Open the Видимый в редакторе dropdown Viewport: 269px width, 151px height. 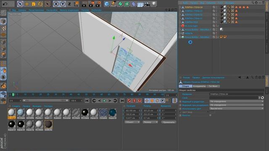point(236,102)
